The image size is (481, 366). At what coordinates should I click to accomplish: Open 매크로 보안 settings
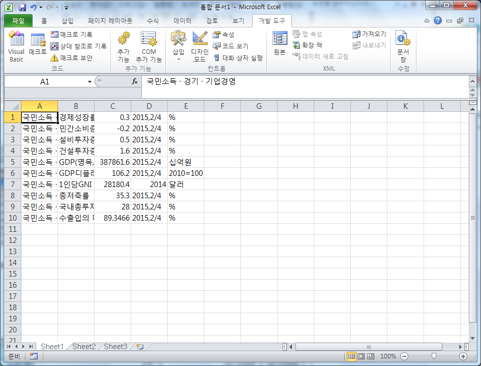(x=72, y=57)
